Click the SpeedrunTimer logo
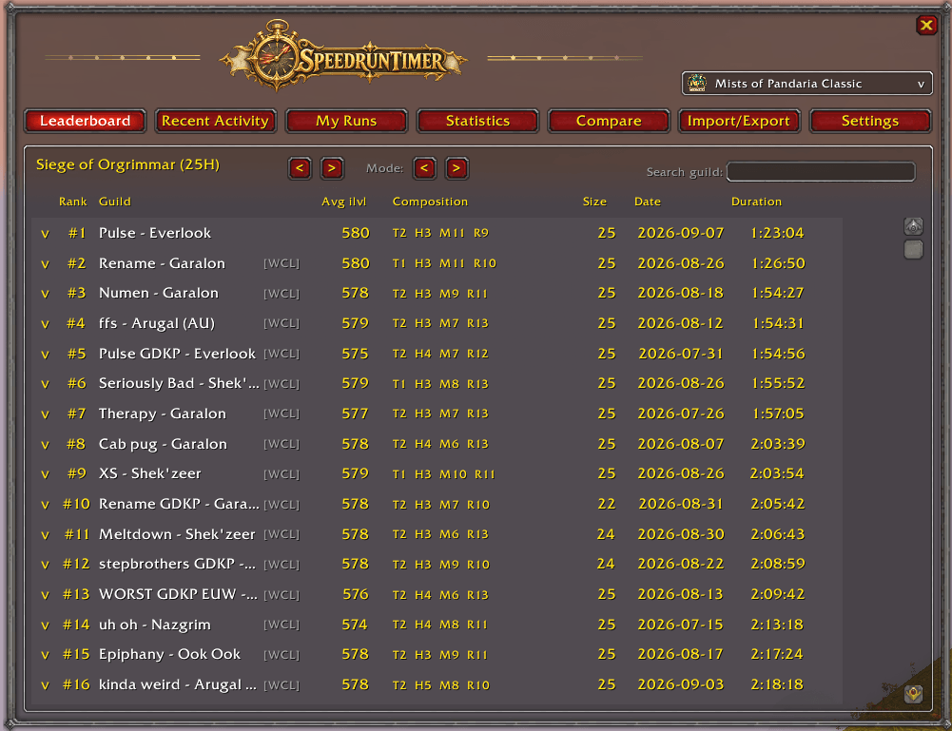The width and height of the screenshot is (952, 731). point(343,56)
